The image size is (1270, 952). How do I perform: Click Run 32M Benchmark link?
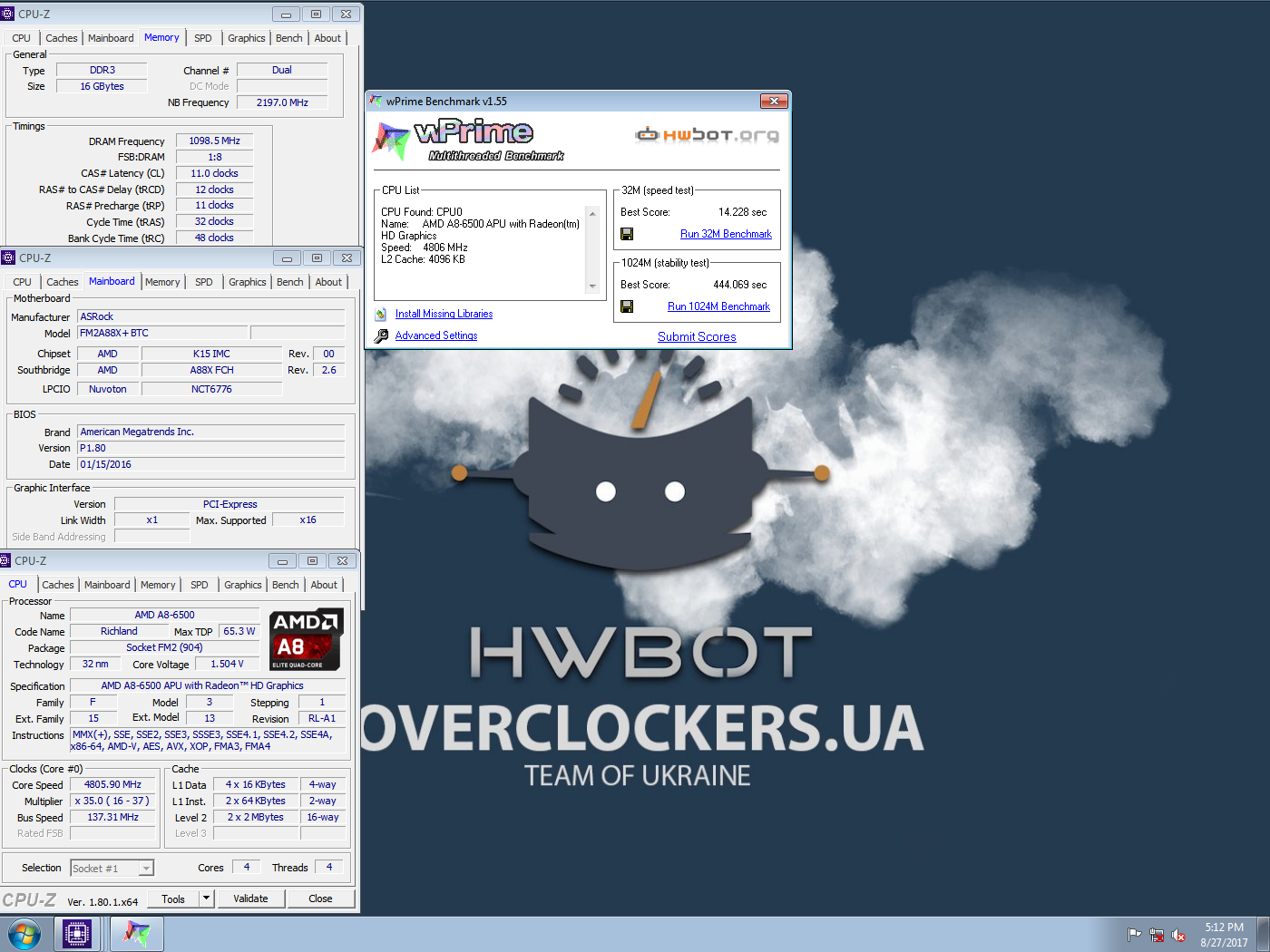pos(726,234)
